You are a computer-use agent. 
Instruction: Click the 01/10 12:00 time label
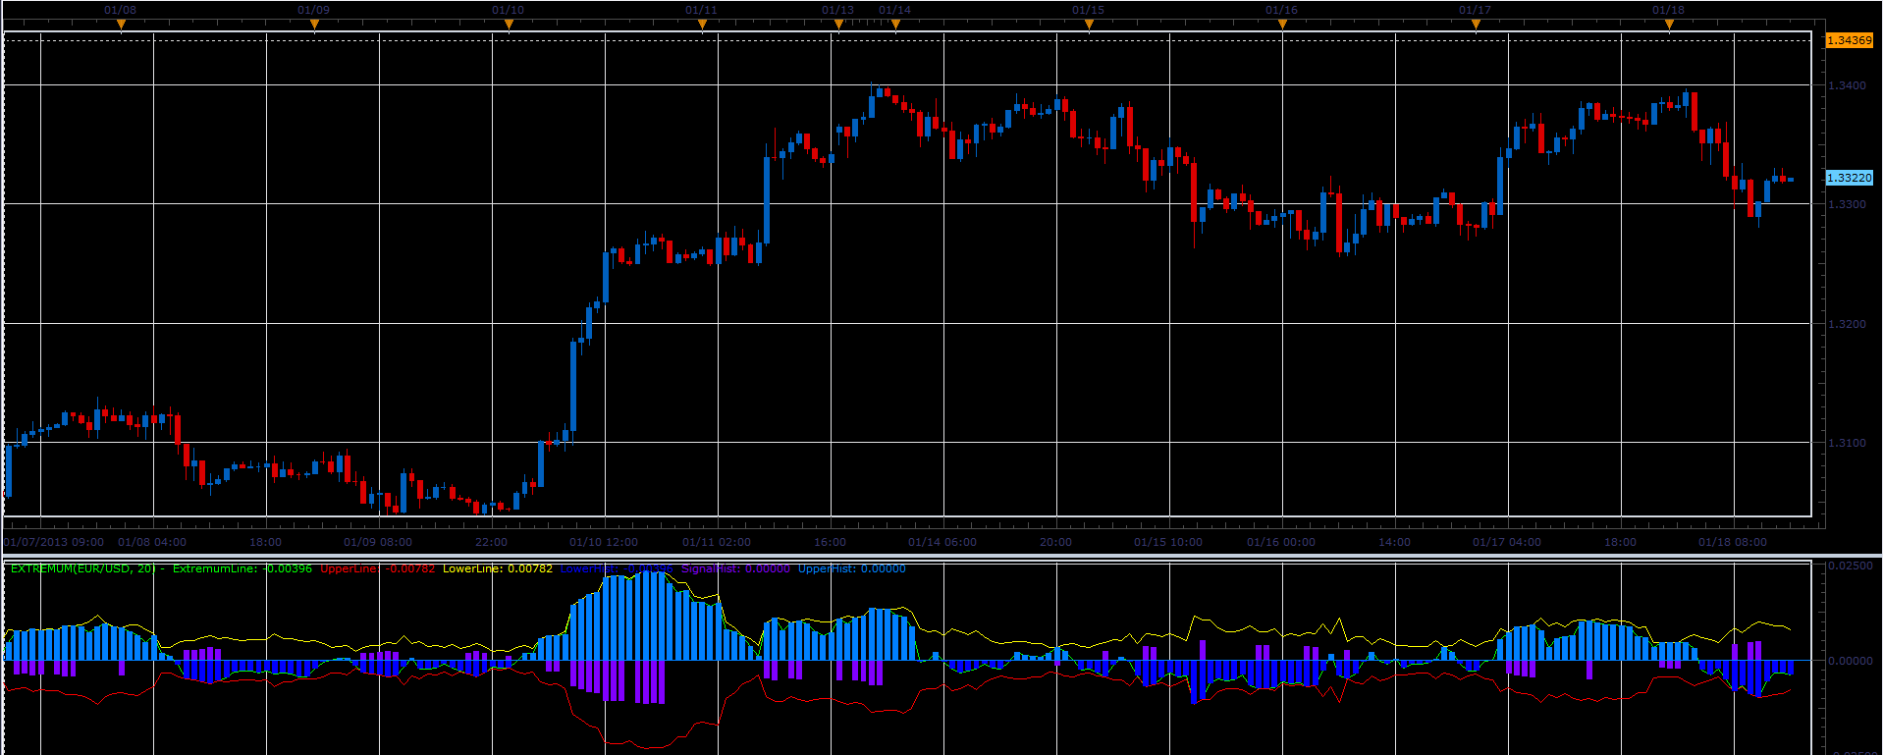(604, 542)
